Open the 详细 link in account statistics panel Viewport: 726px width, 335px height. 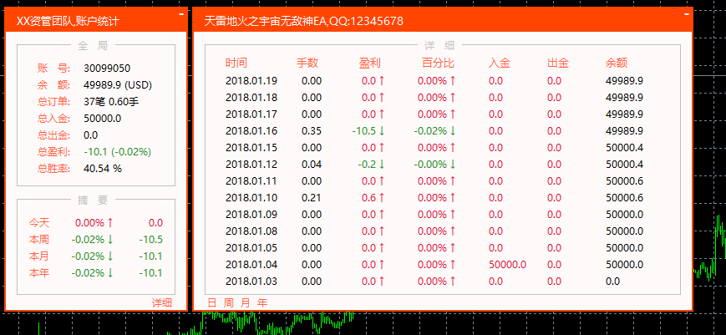pyautogui.click(x=162, y=302)
